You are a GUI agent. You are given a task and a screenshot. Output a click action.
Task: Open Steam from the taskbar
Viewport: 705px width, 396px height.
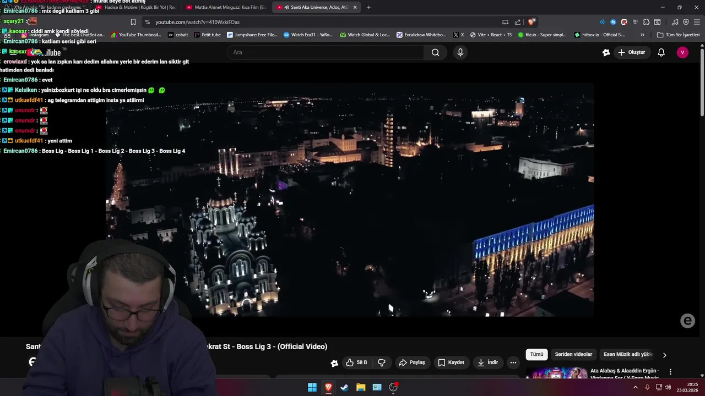pos(344,387)
